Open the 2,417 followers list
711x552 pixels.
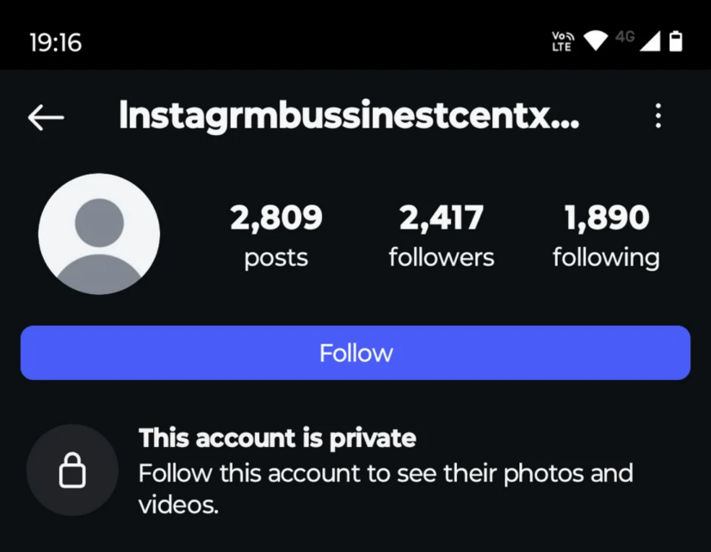pyautogui.click(x=442, y=236)
